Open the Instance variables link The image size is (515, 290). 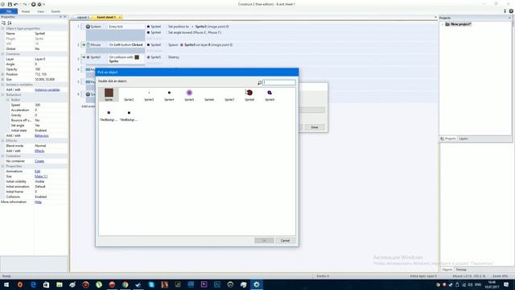pyautogui.click(x=47, y=89)
